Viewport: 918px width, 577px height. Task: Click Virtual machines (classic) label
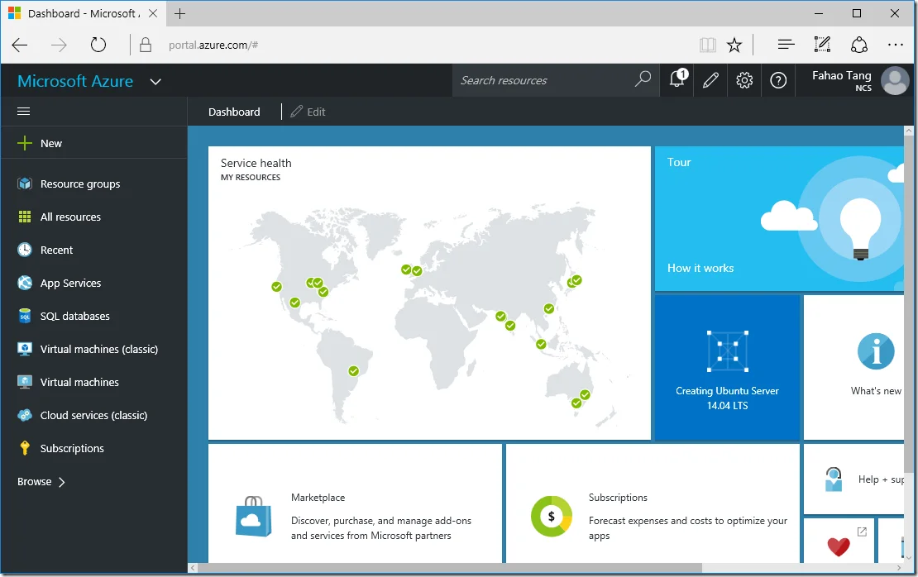coord(99,350)
